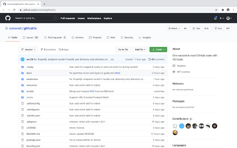The width and height of the screenshot is (237, 148).
Task: View the 9.2k stargazers count
Action: coord(206,28)
